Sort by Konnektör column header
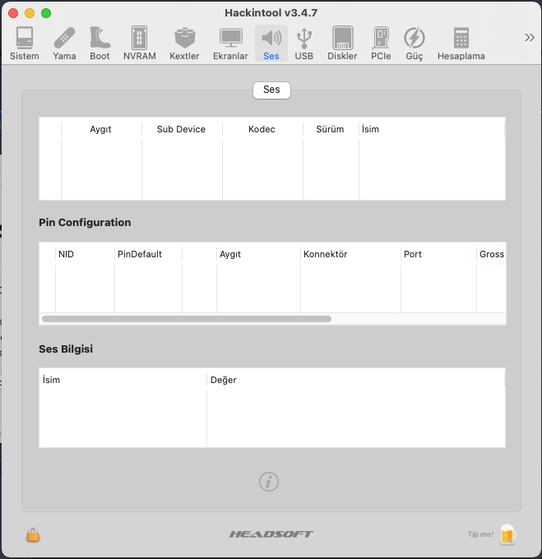This screenshot has height=559, width=542. coord(350,254)
